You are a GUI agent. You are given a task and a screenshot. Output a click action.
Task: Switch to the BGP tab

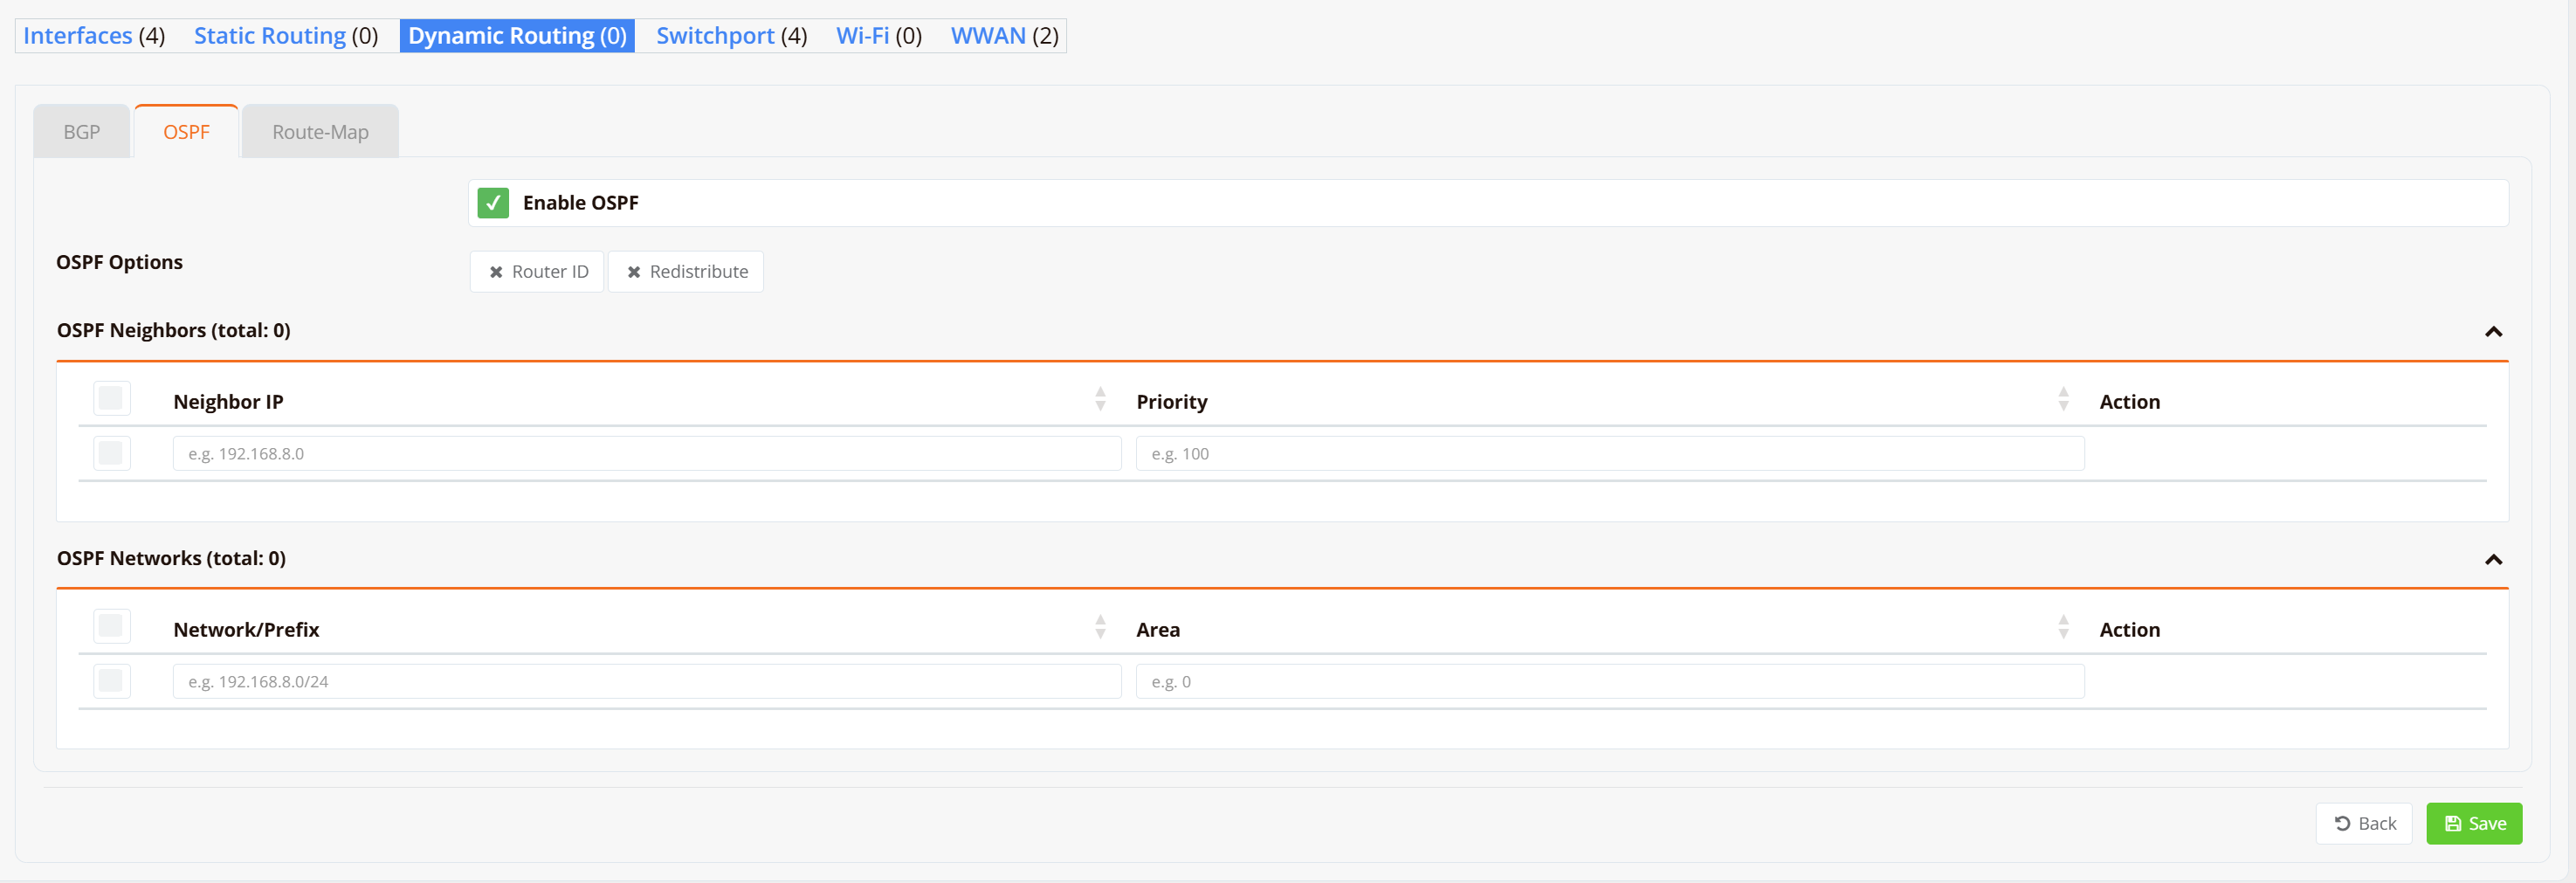[x=81, y=132]
